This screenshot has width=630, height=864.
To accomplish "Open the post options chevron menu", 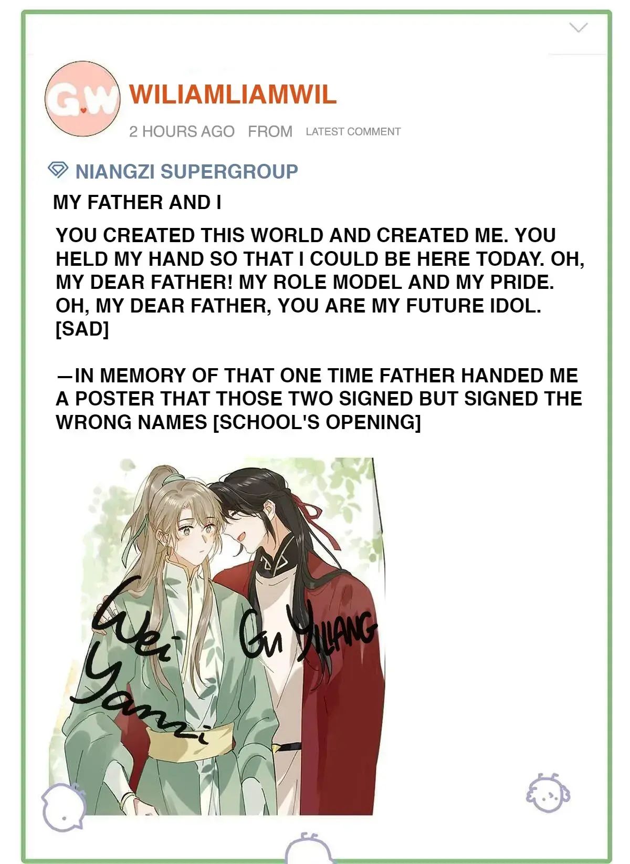I will [578, 27].
